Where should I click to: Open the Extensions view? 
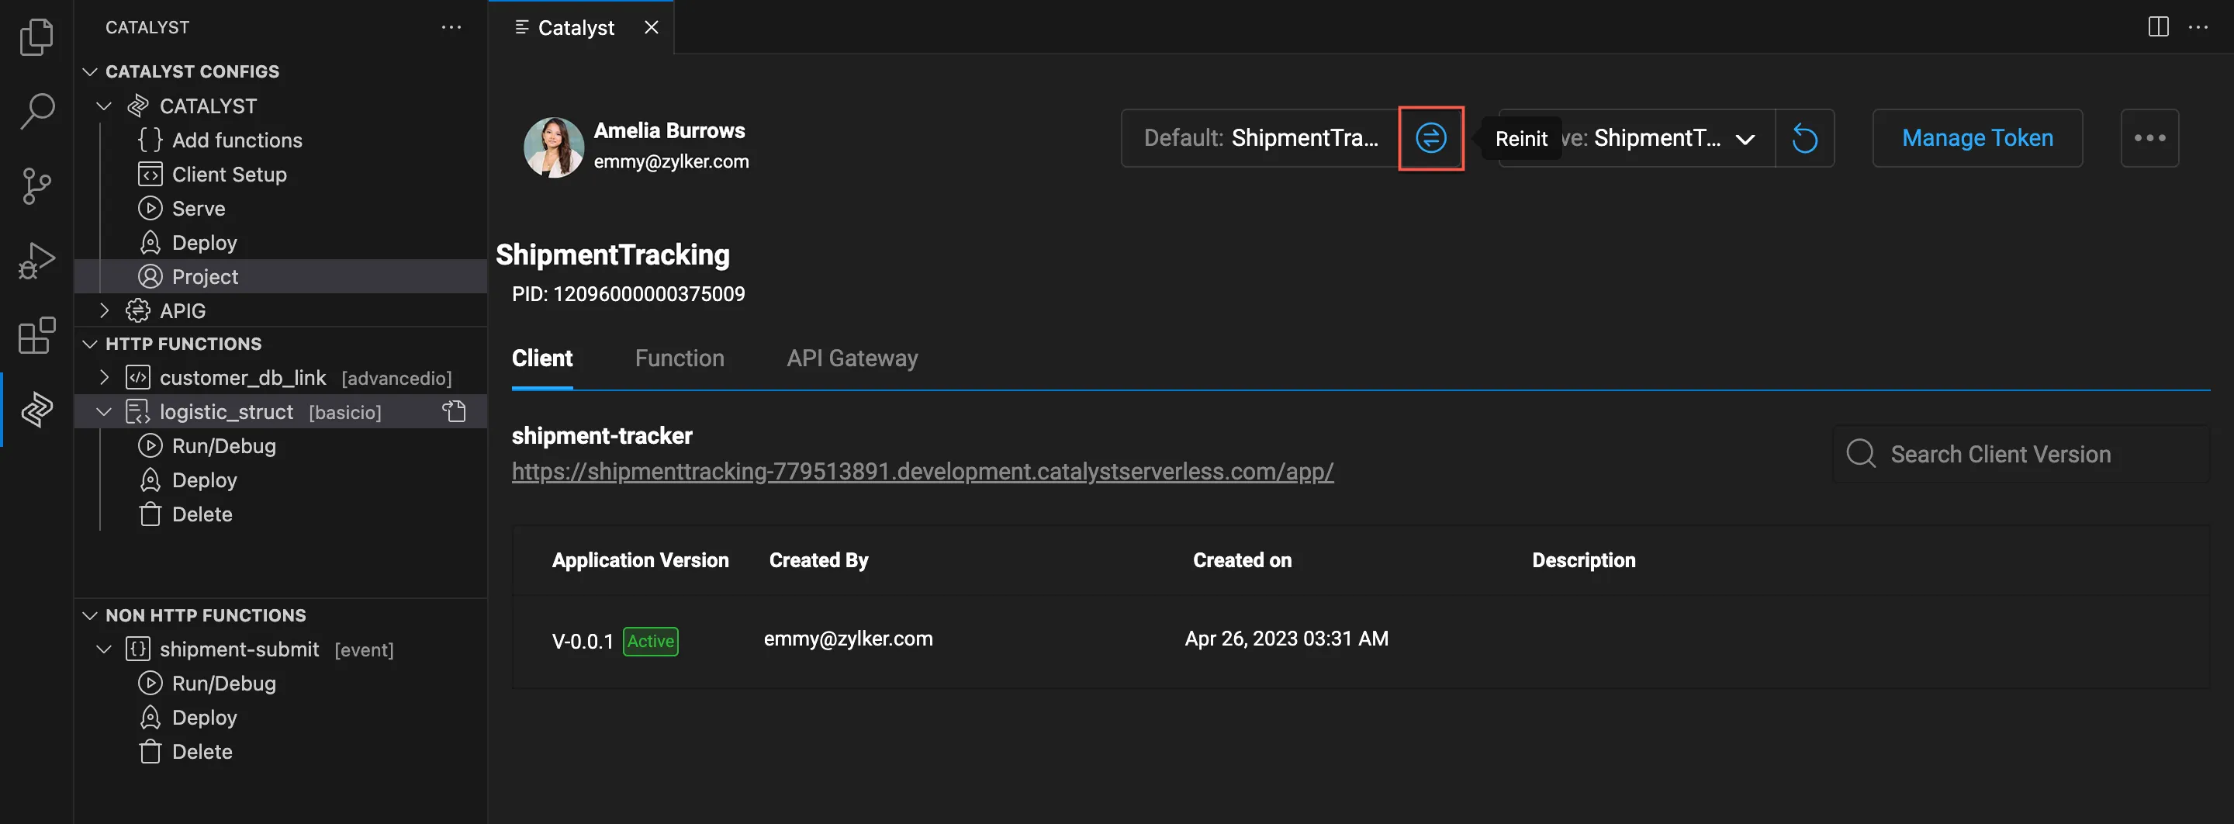pyautogui.click(x=36, y=335)
